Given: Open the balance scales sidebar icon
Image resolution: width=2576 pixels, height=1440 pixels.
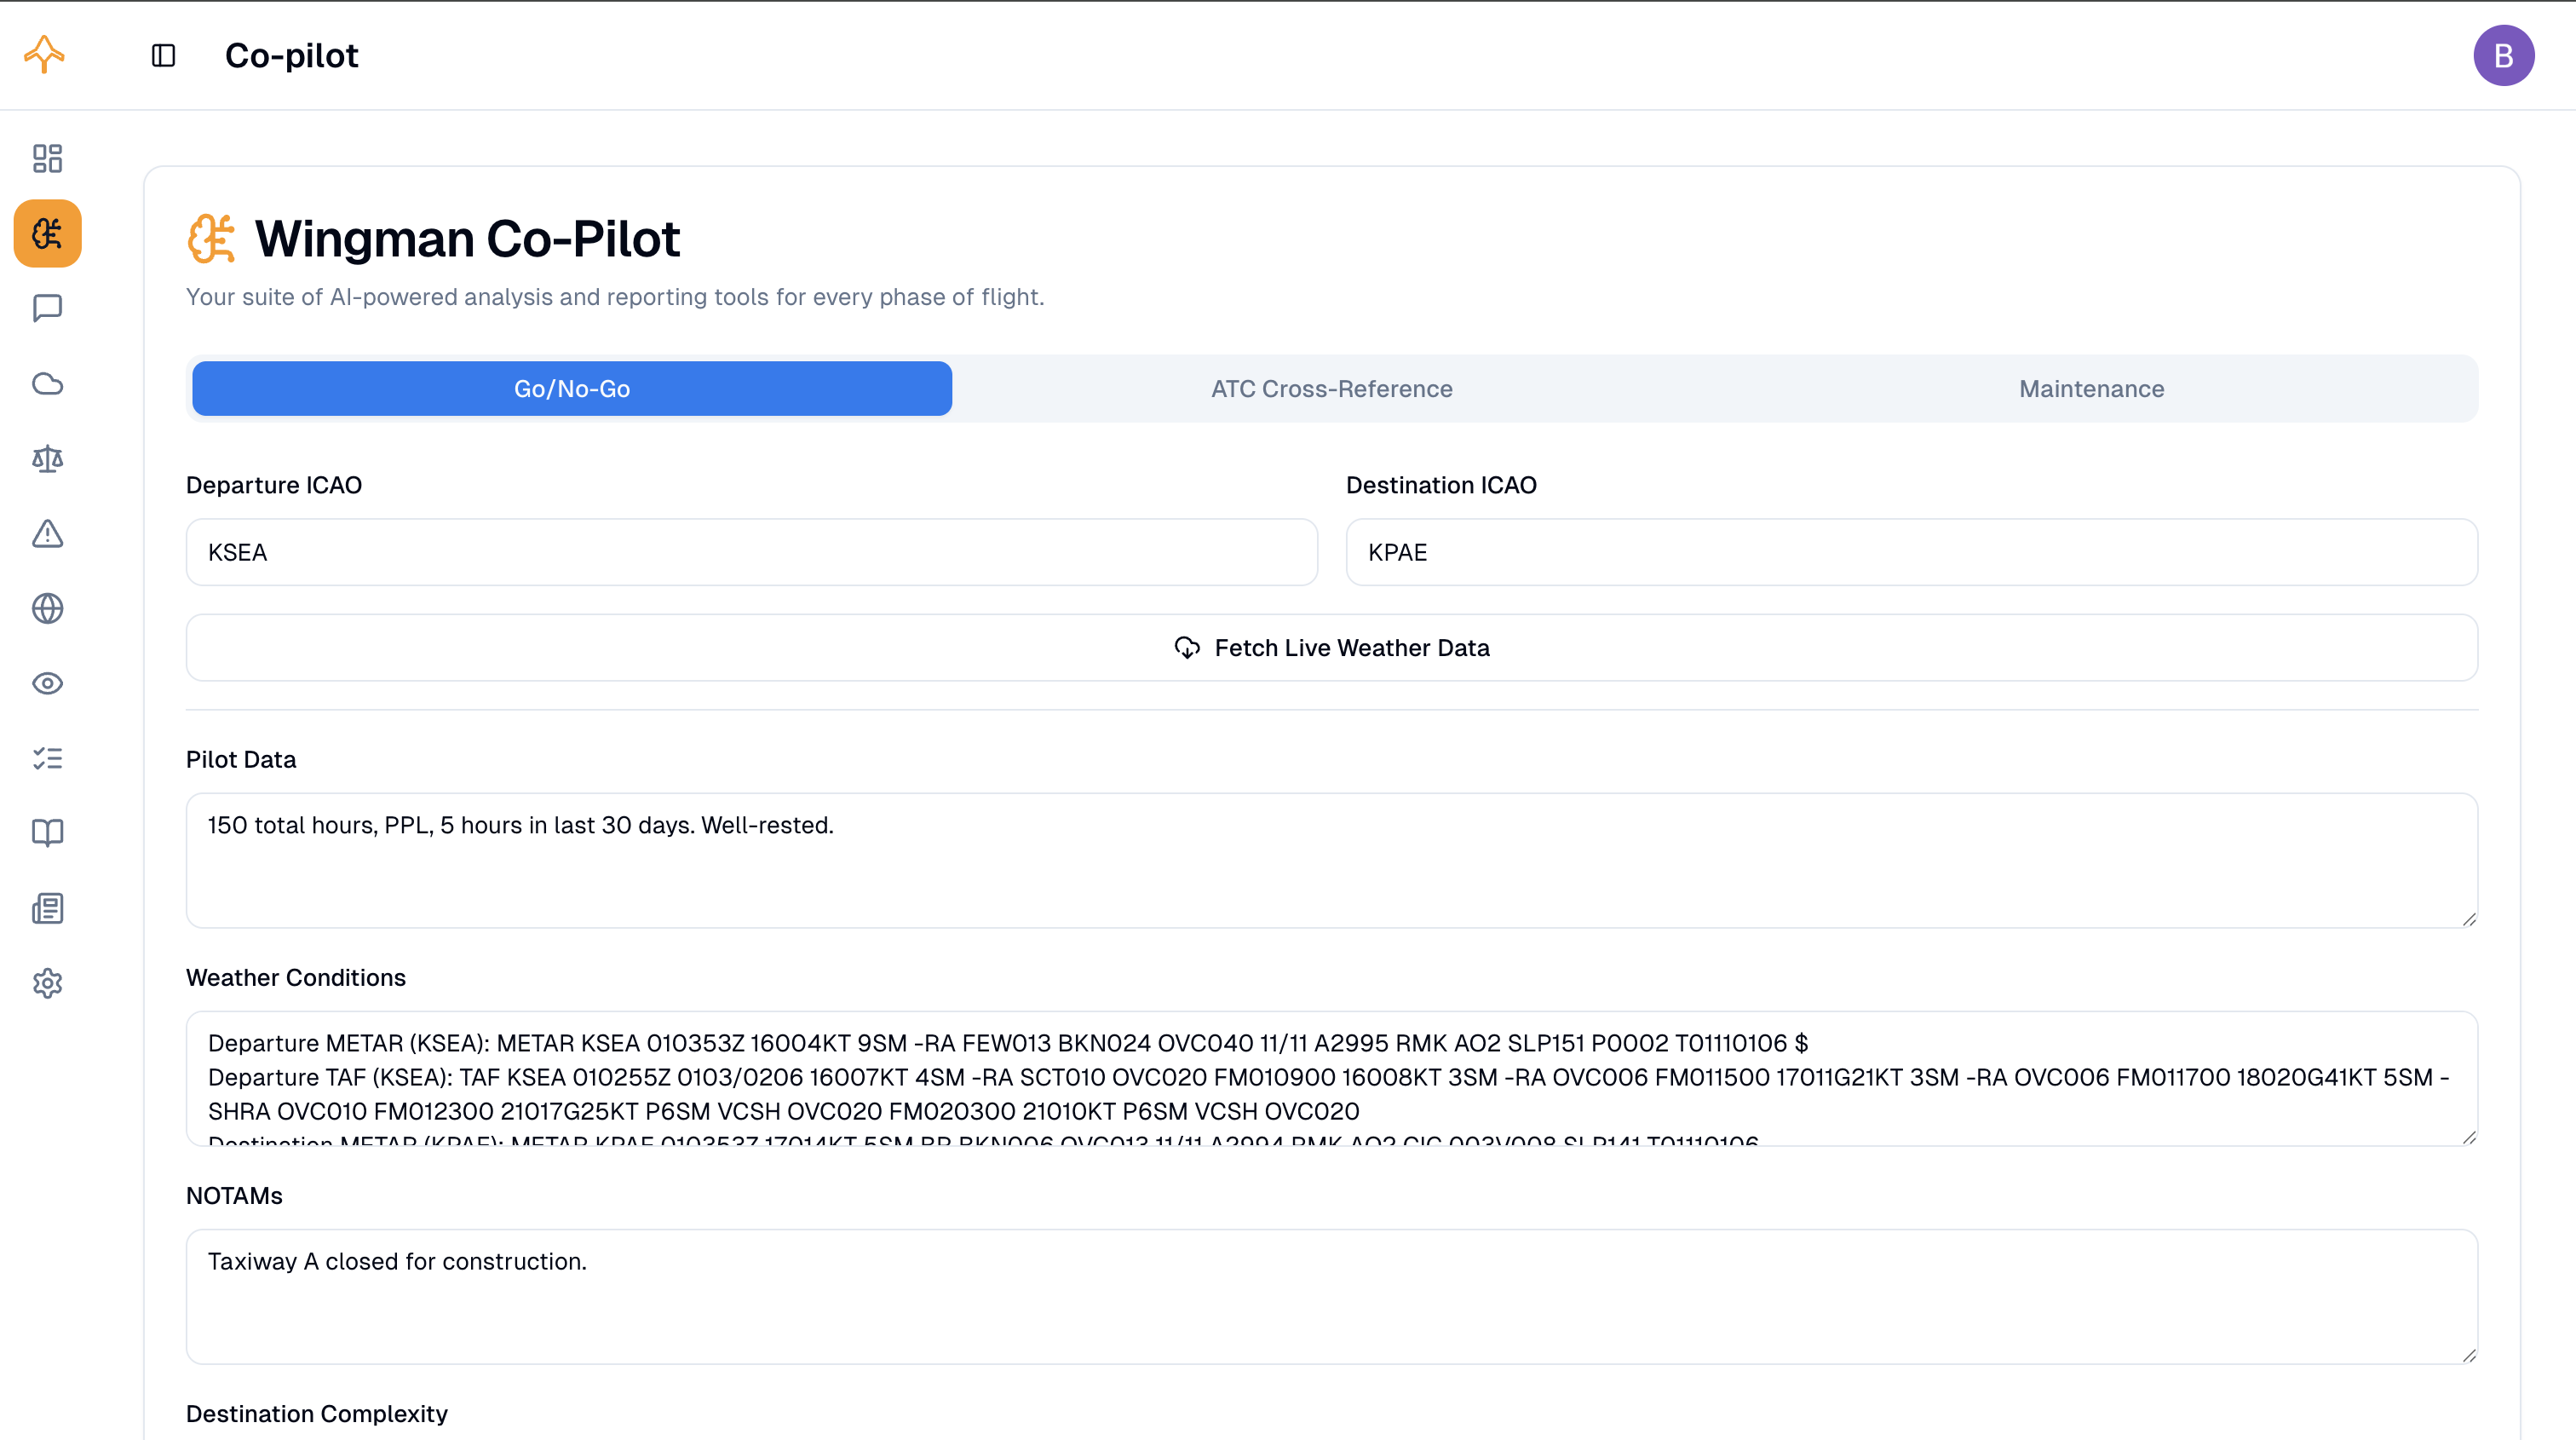Looking at the screenshot, I should 47,458.
